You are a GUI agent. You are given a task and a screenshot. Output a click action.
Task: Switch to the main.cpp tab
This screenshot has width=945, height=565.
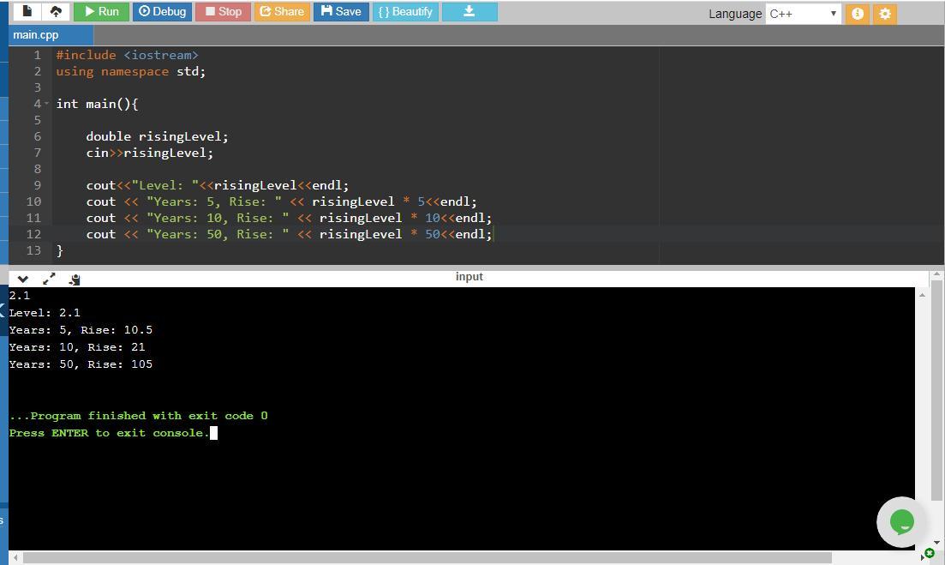37,34
